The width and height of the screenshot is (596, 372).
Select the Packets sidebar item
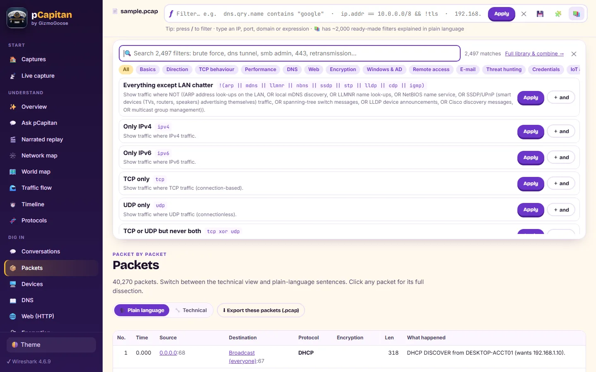point(51,268)
